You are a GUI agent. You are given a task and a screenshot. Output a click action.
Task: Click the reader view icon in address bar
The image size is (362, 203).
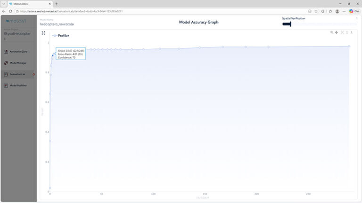[310, 11]
